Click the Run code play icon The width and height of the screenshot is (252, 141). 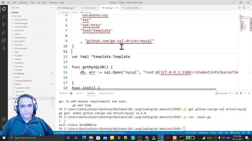[x=239, y=8]
